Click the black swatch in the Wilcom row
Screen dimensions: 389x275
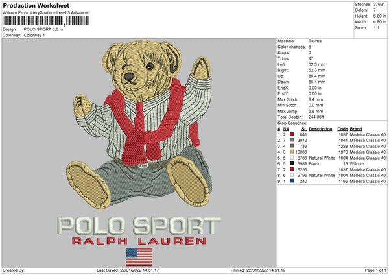[292, 163]
